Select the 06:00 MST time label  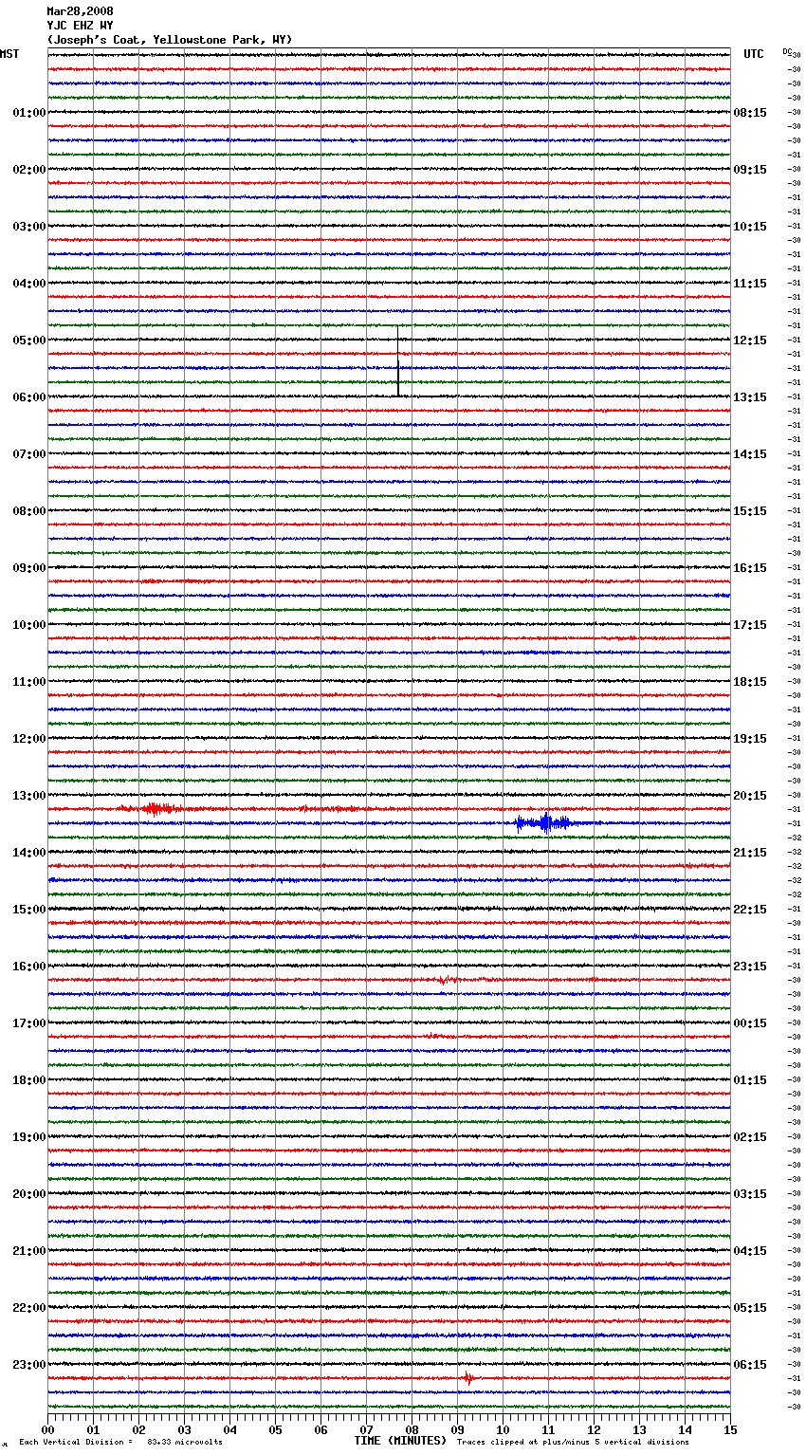click(29, 397)
